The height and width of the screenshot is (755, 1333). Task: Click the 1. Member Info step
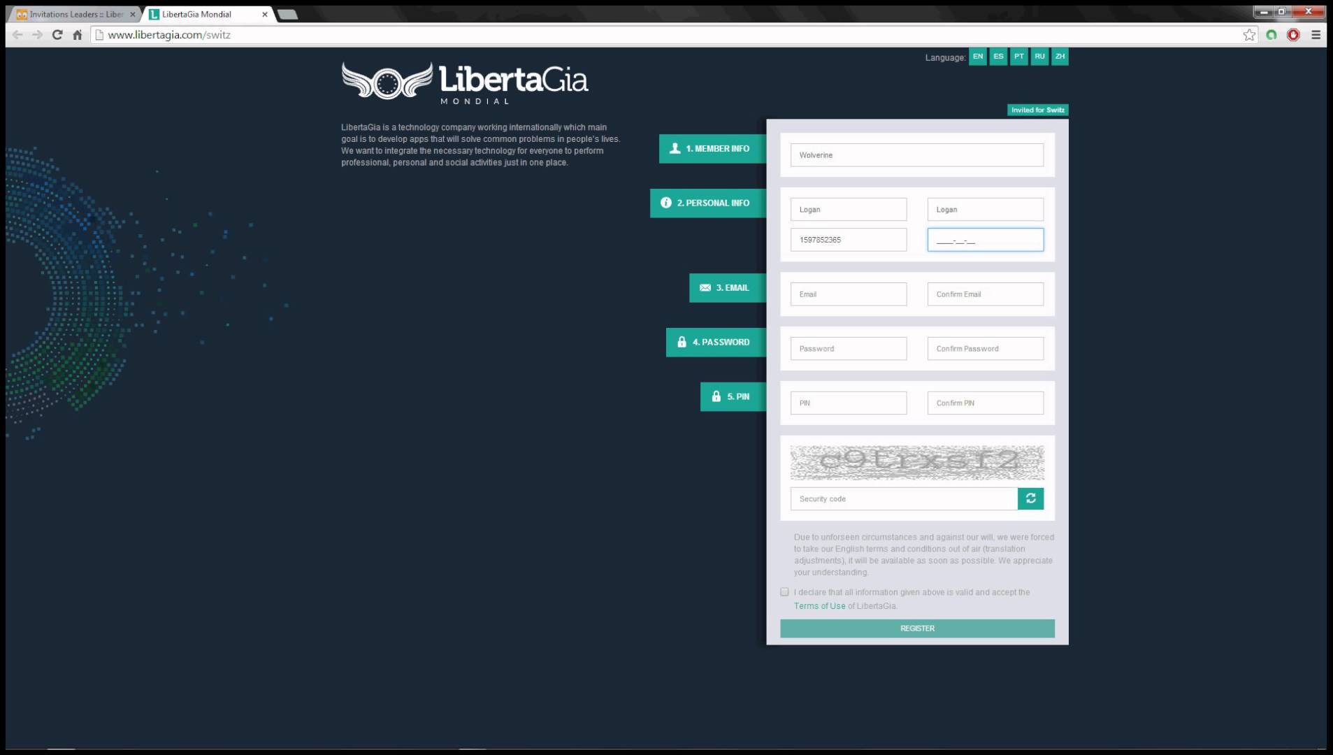click(712, 148)
